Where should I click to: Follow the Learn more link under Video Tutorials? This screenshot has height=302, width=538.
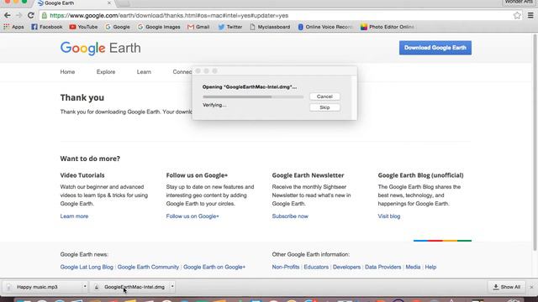74,216
